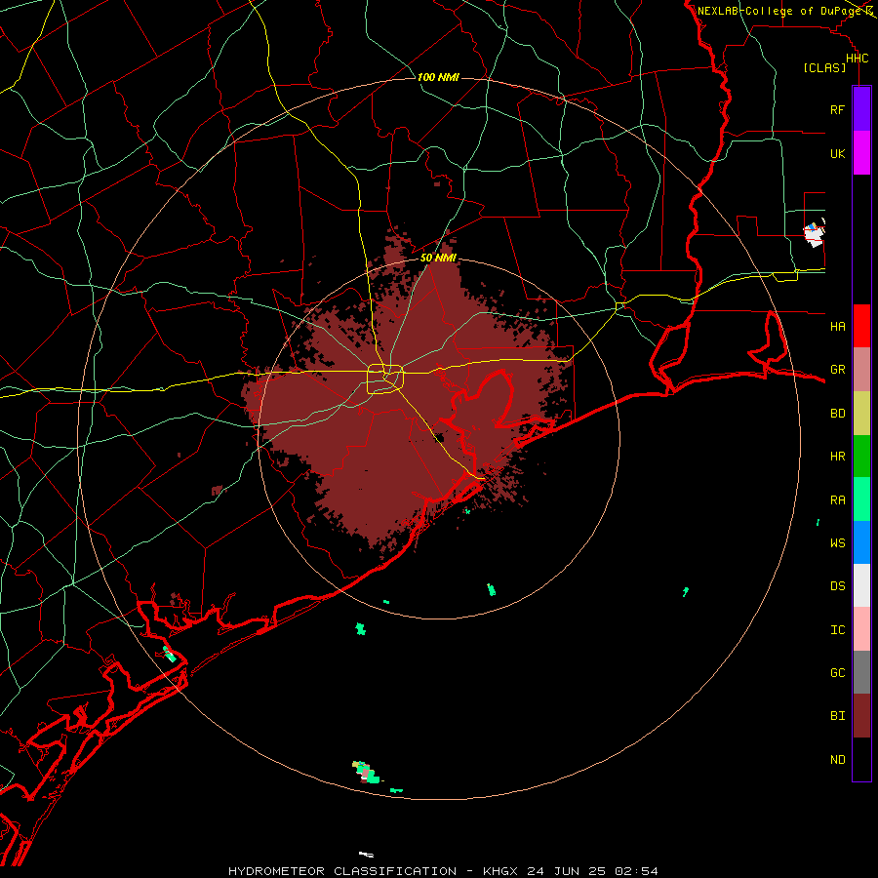Pick the dark green HR swatch

click(x=861, y=457)
